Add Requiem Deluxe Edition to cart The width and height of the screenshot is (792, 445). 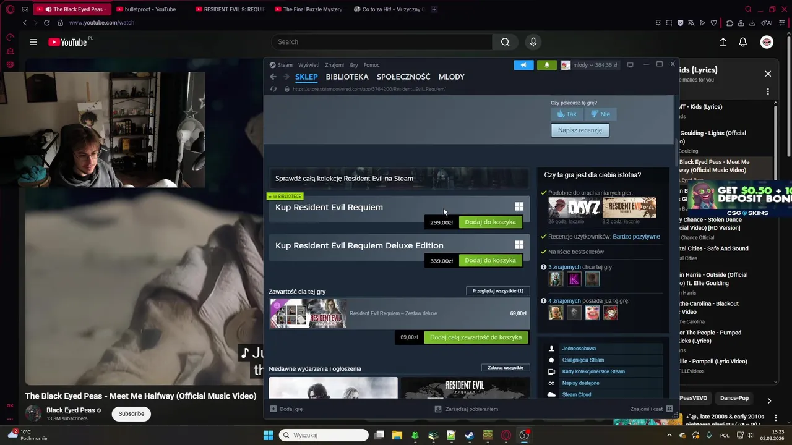(x=490, y=260)
